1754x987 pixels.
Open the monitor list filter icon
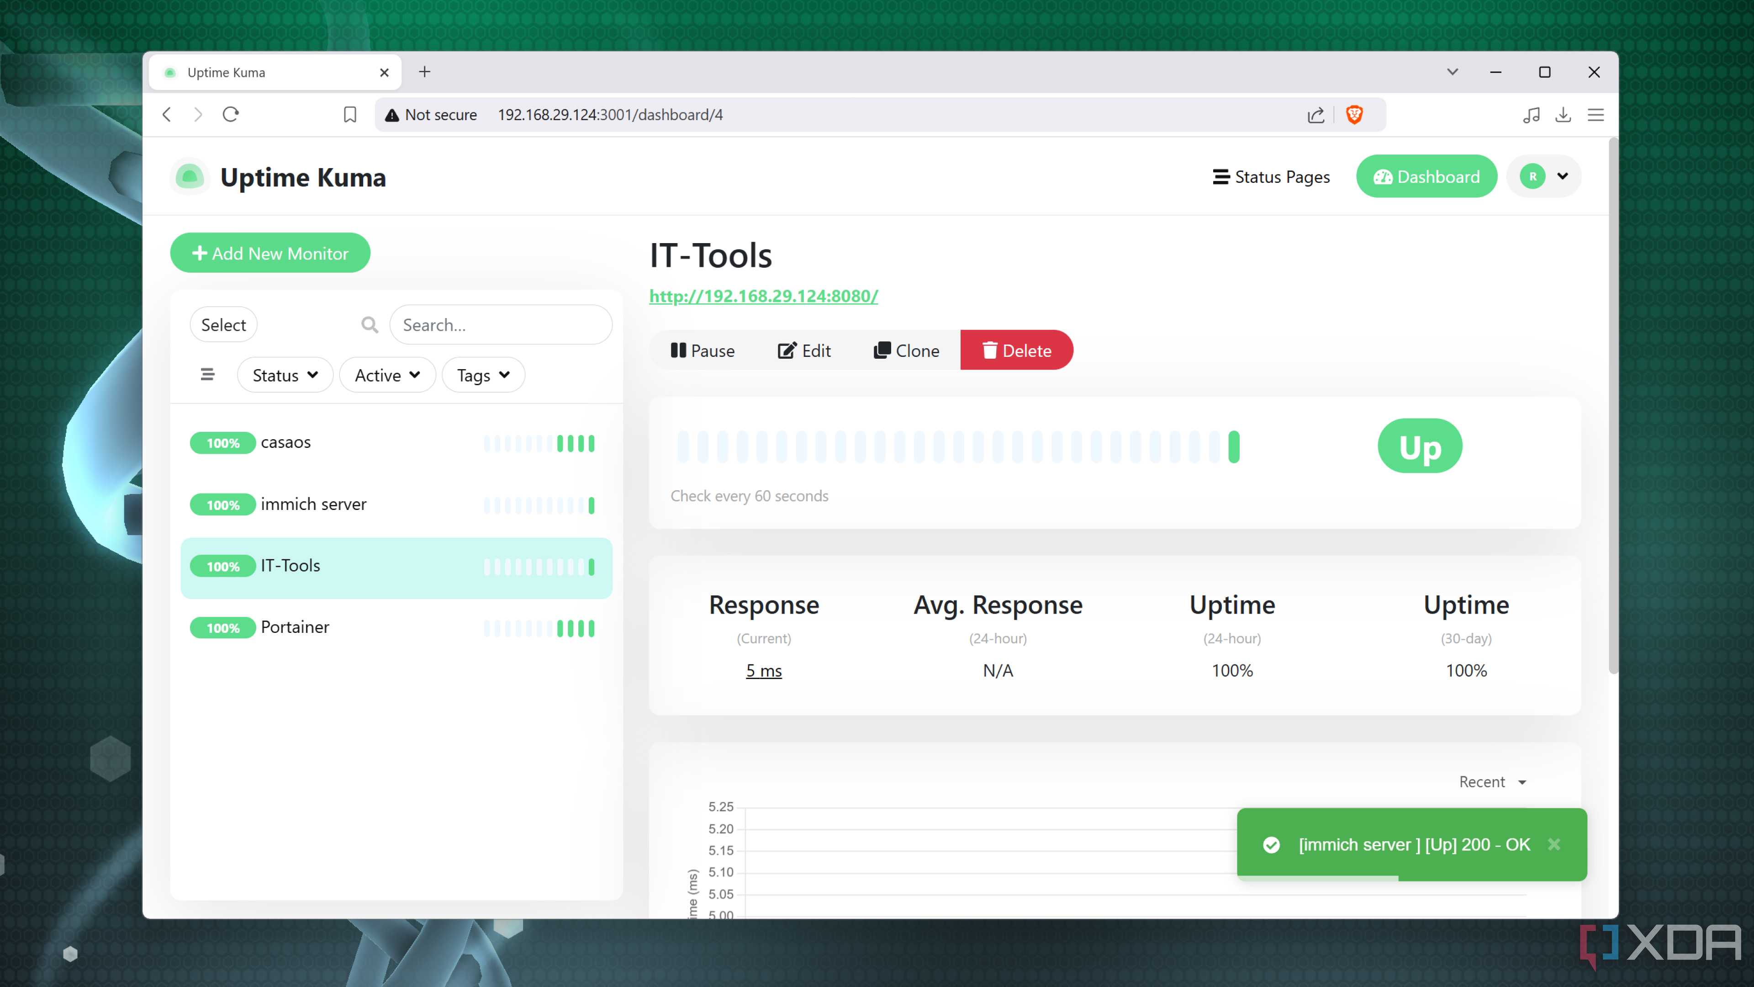[207, 375]
